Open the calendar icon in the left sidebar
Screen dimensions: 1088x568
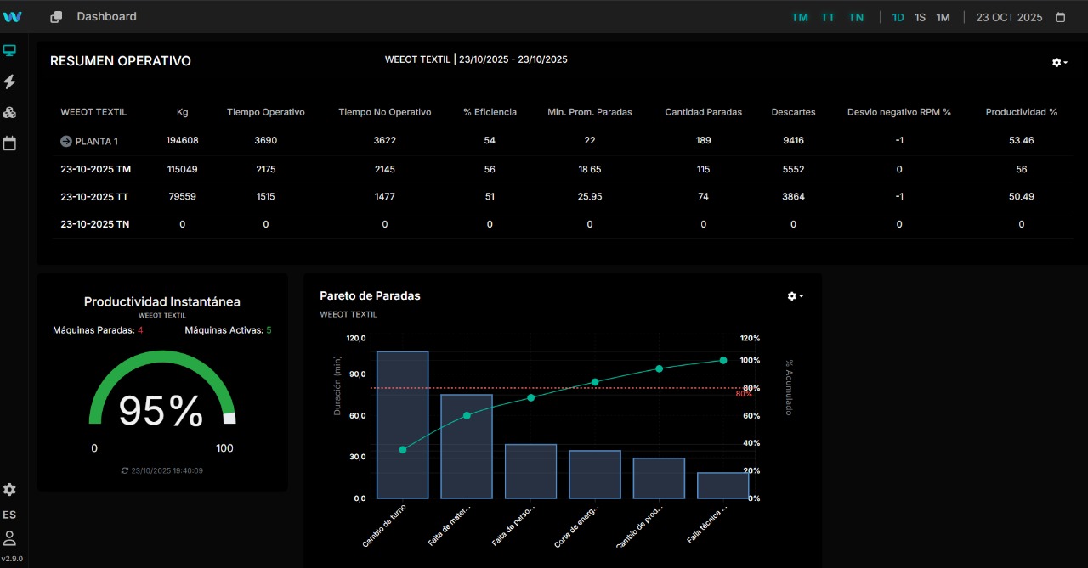pos(10,143)
